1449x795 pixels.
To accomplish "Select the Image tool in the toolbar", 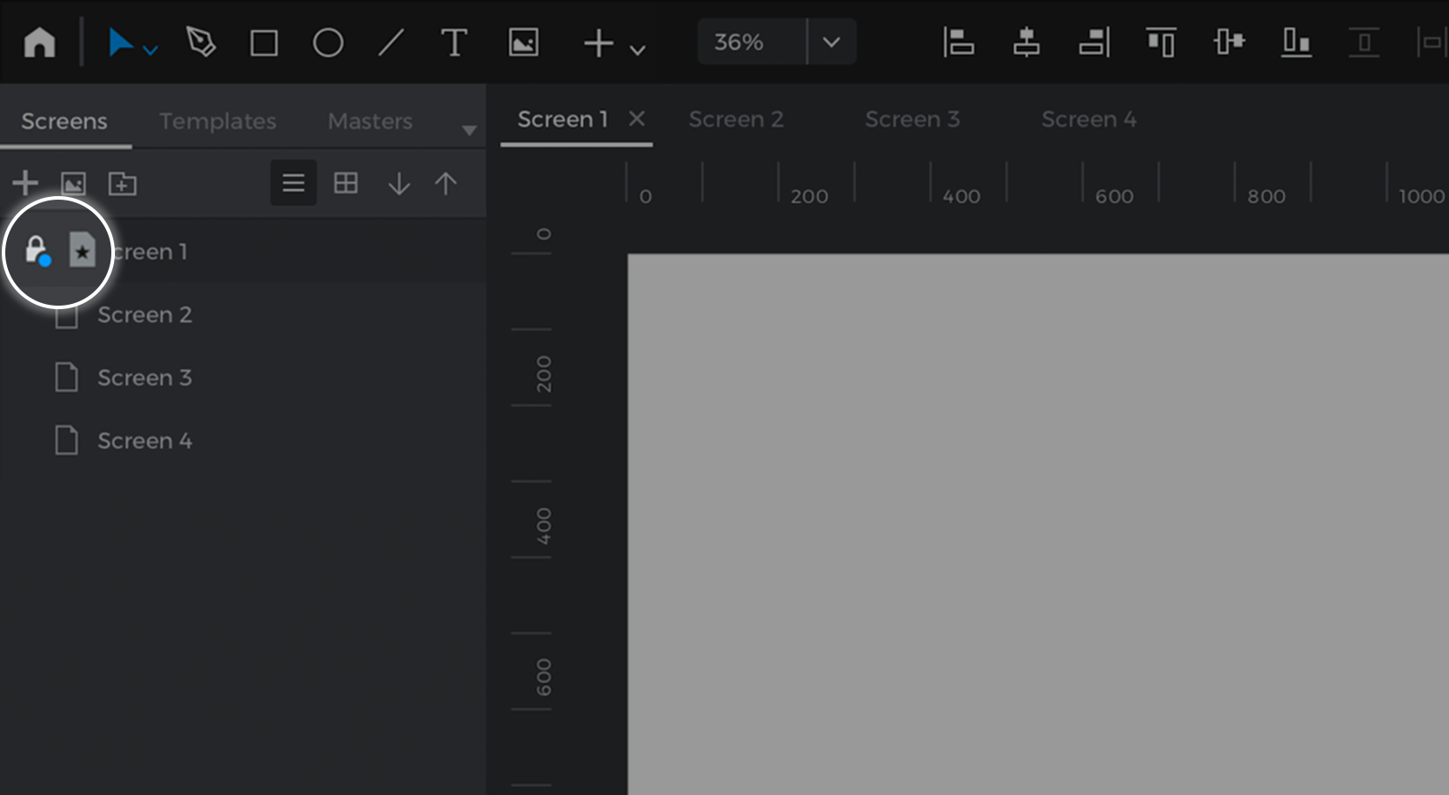I will pyautogui.click(x=523, y=42).
